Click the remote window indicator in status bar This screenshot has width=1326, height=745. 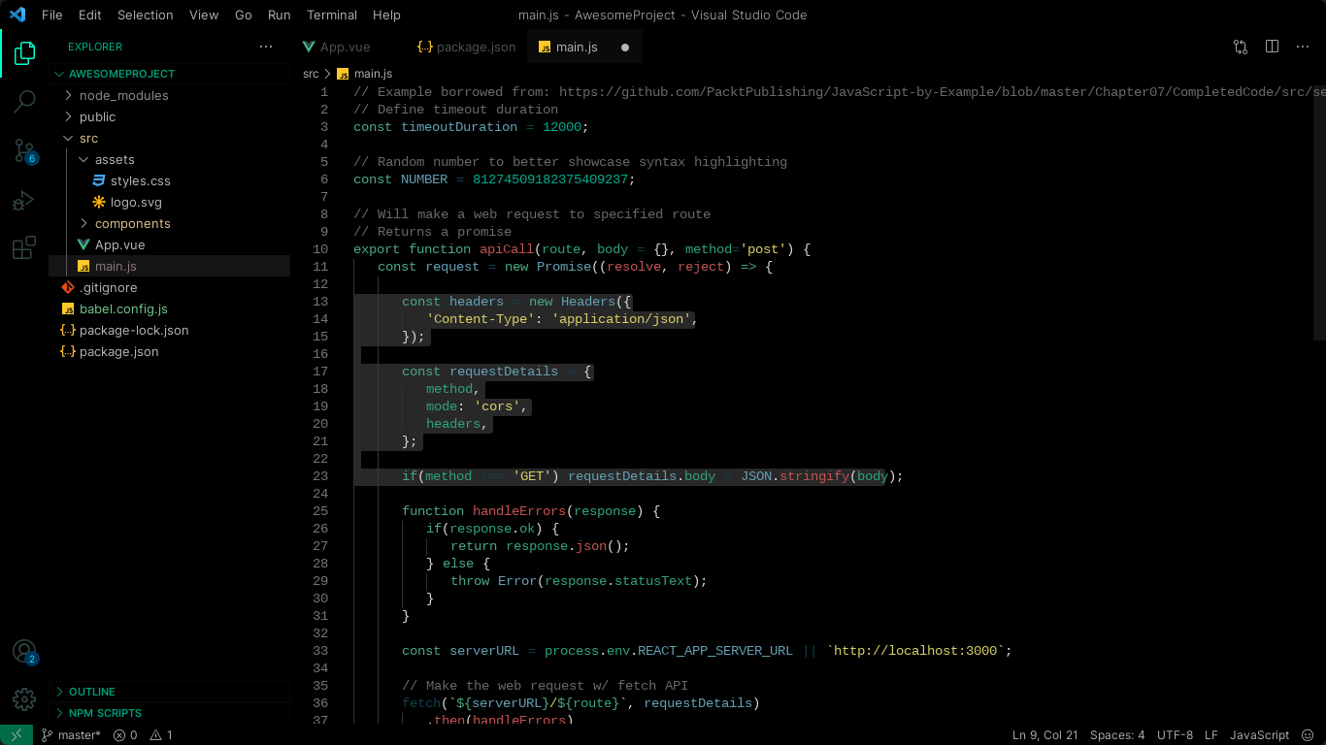point(17,735)
